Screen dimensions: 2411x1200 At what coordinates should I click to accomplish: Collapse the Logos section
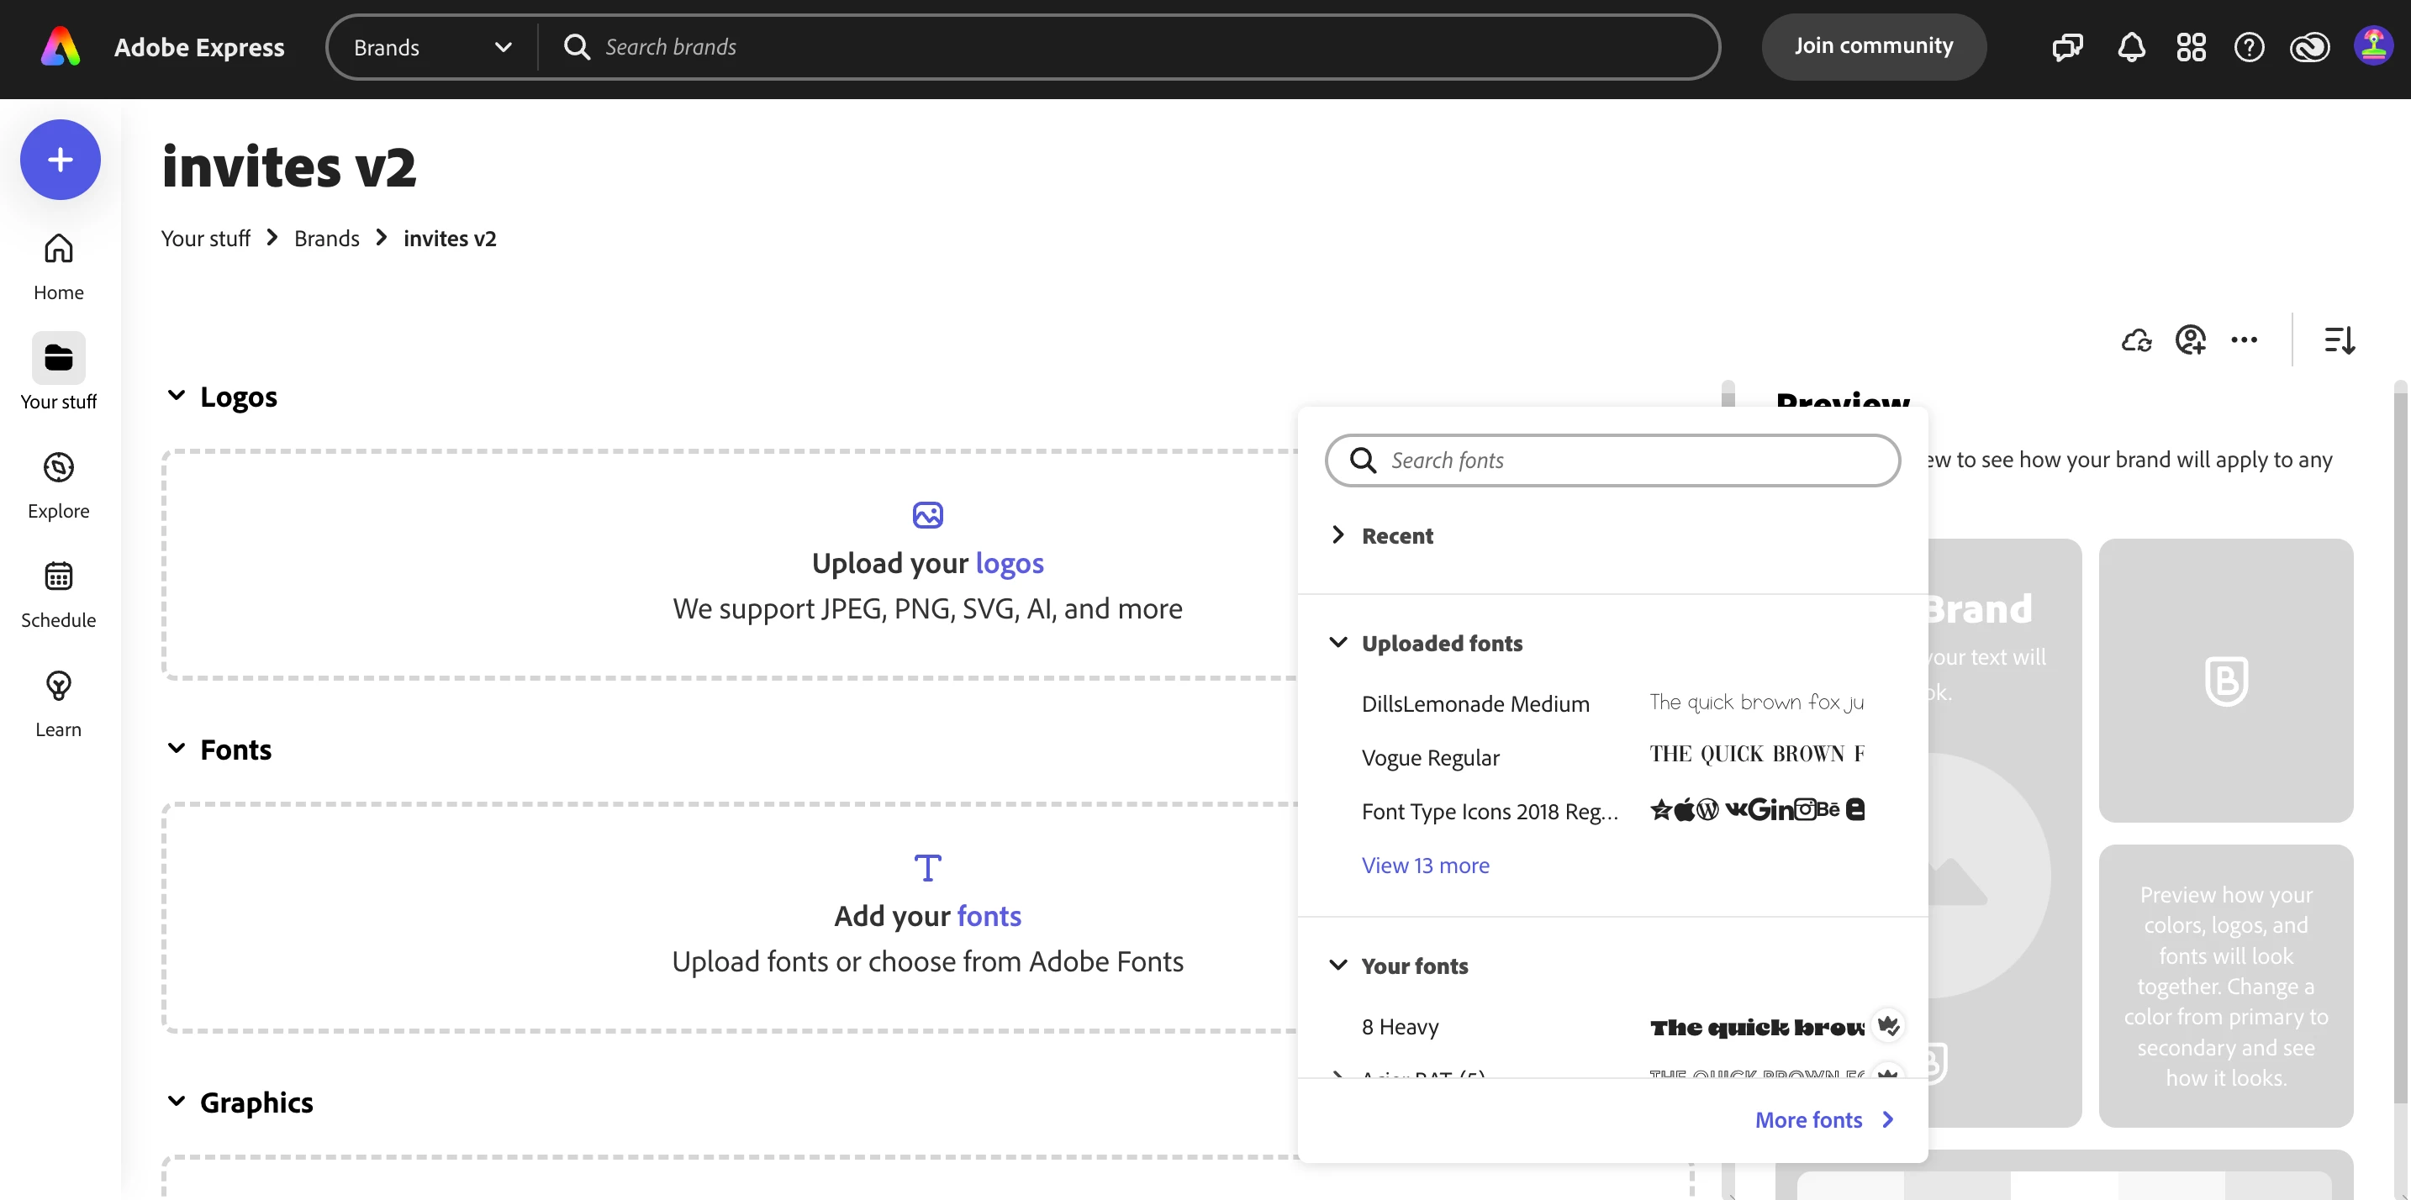176,396
